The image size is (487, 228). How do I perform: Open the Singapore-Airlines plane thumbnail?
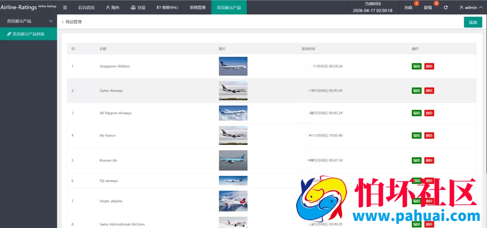[233, 66]
